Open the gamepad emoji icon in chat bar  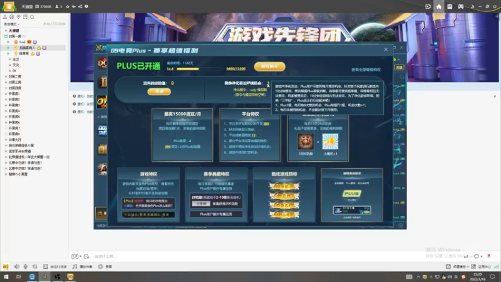pos(75,256)
